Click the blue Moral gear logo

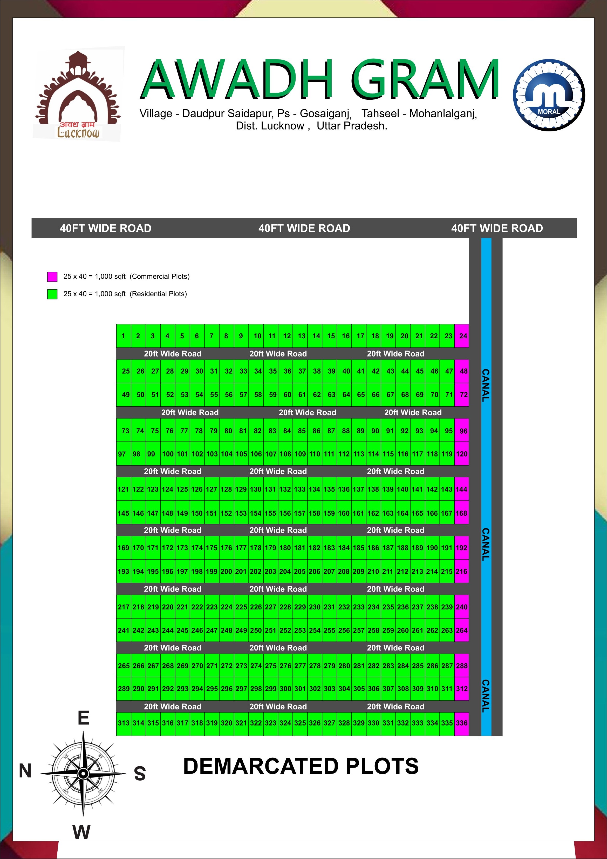pyautogui.click(x=549, y=95)
